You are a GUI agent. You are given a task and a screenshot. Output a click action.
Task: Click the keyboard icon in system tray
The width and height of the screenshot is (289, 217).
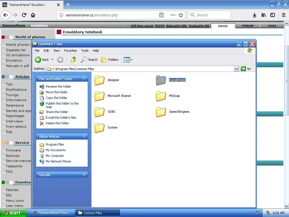point(257,213)
